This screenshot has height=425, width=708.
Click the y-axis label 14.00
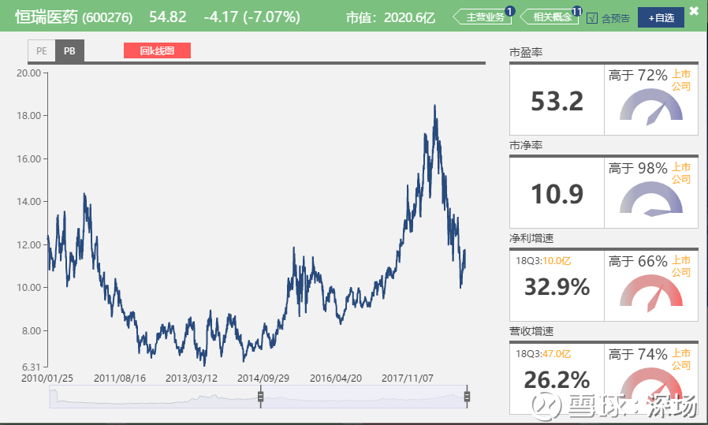click(29, 201)
